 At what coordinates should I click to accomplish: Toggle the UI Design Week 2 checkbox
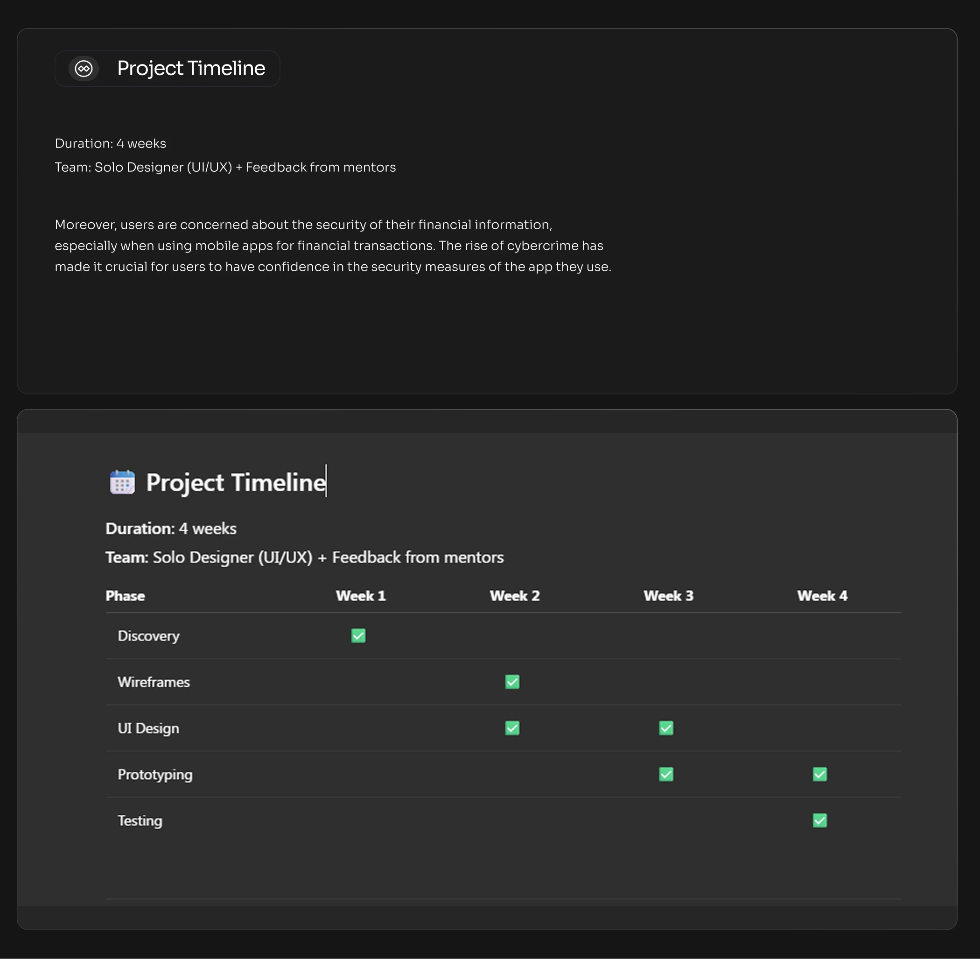512,728
